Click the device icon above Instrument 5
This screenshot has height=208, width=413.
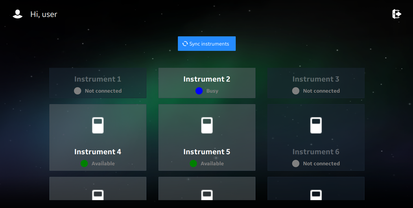click(207, 125)
